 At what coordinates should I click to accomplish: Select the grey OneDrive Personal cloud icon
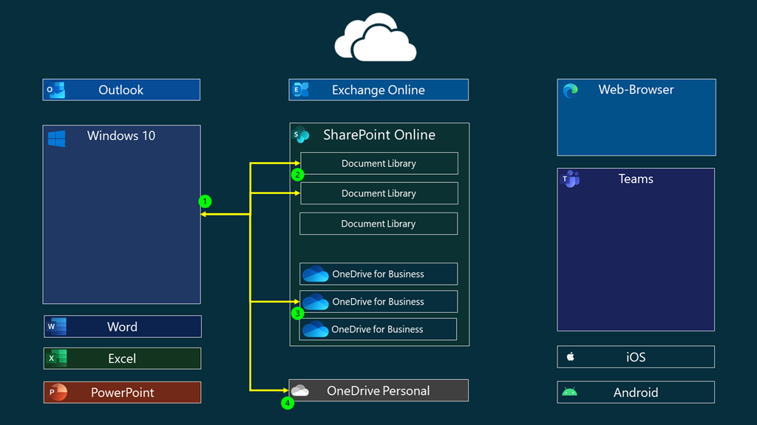pos(299,390)
